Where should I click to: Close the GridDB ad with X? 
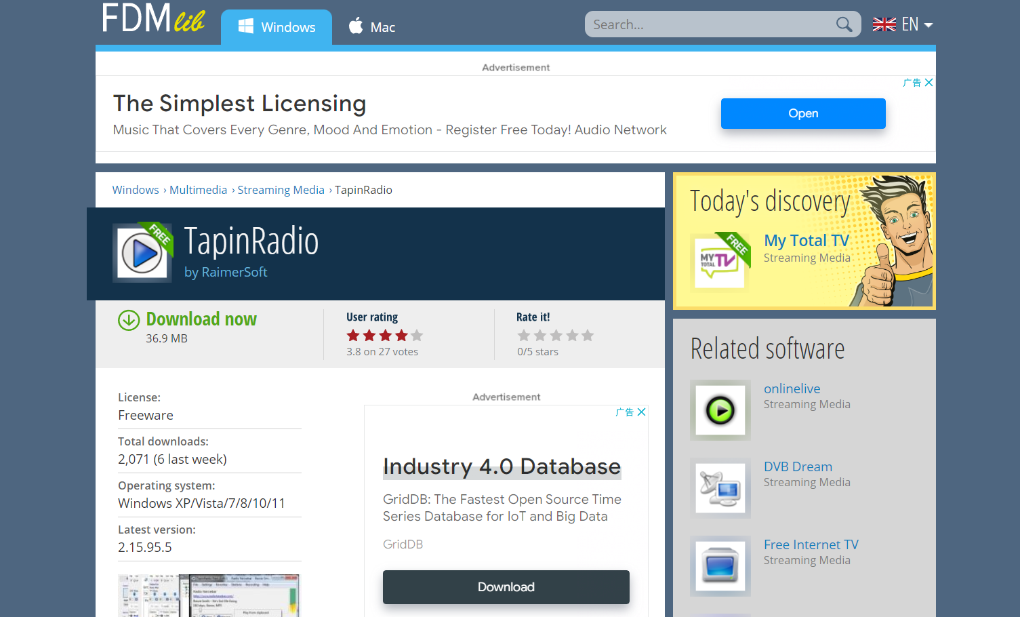(641, 412)
